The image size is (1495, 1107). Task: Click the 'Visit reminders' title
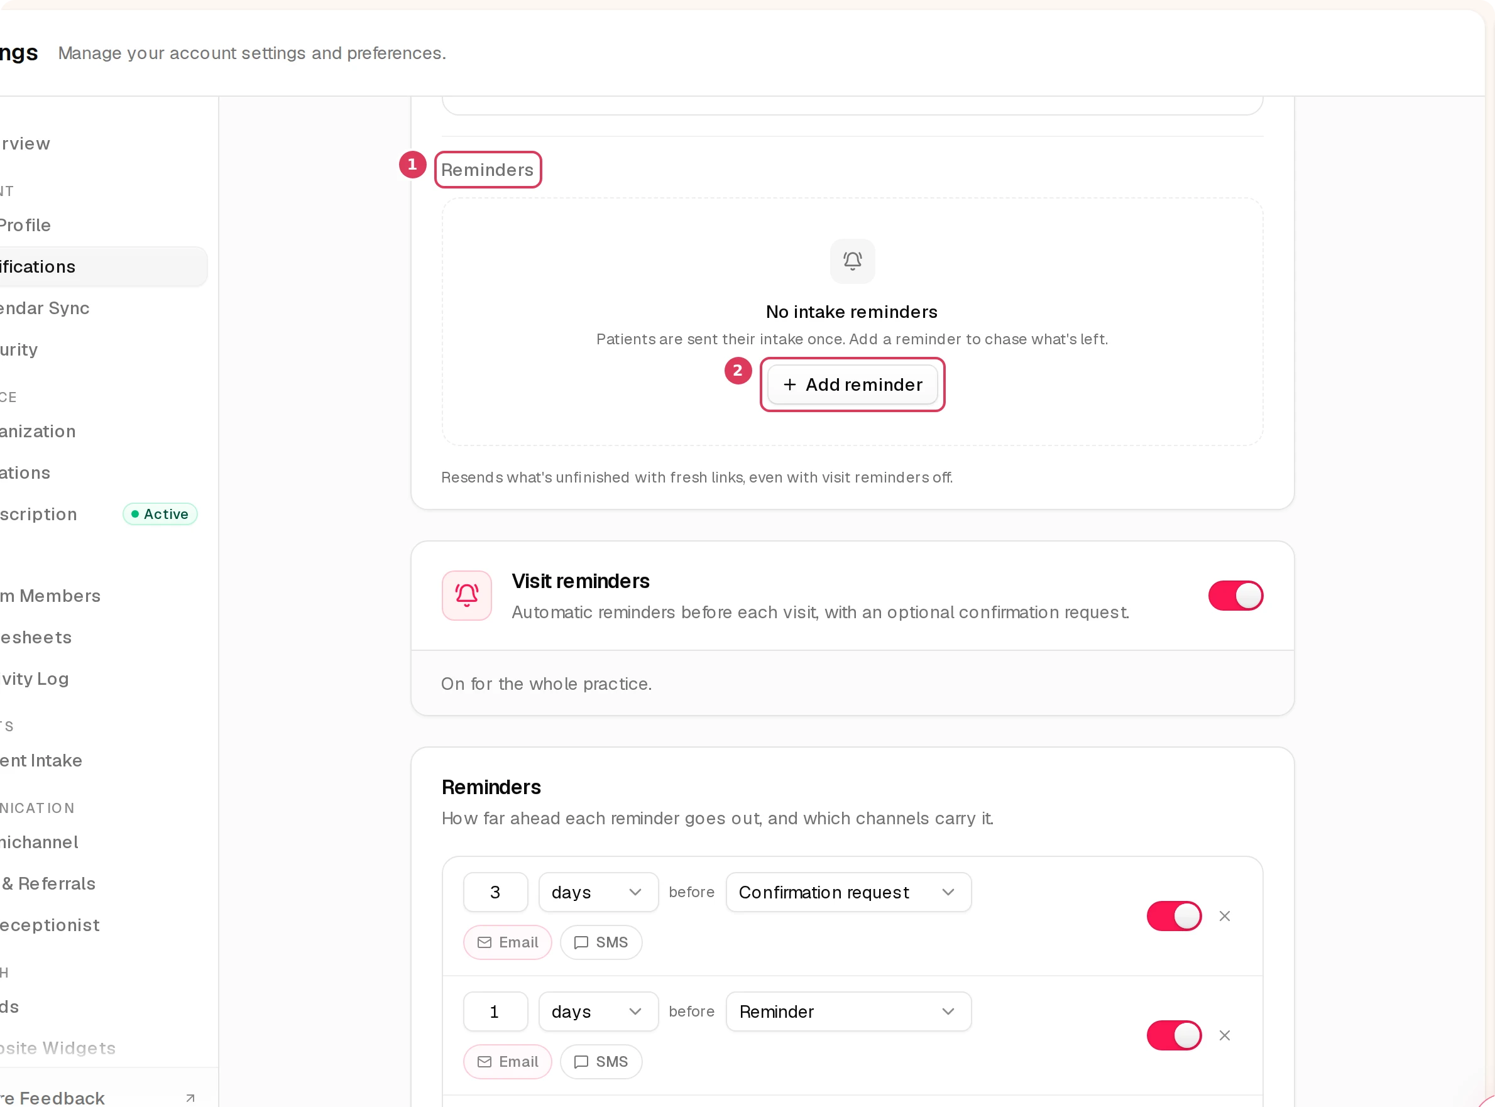pyautogui.click(x=580, y=581)
